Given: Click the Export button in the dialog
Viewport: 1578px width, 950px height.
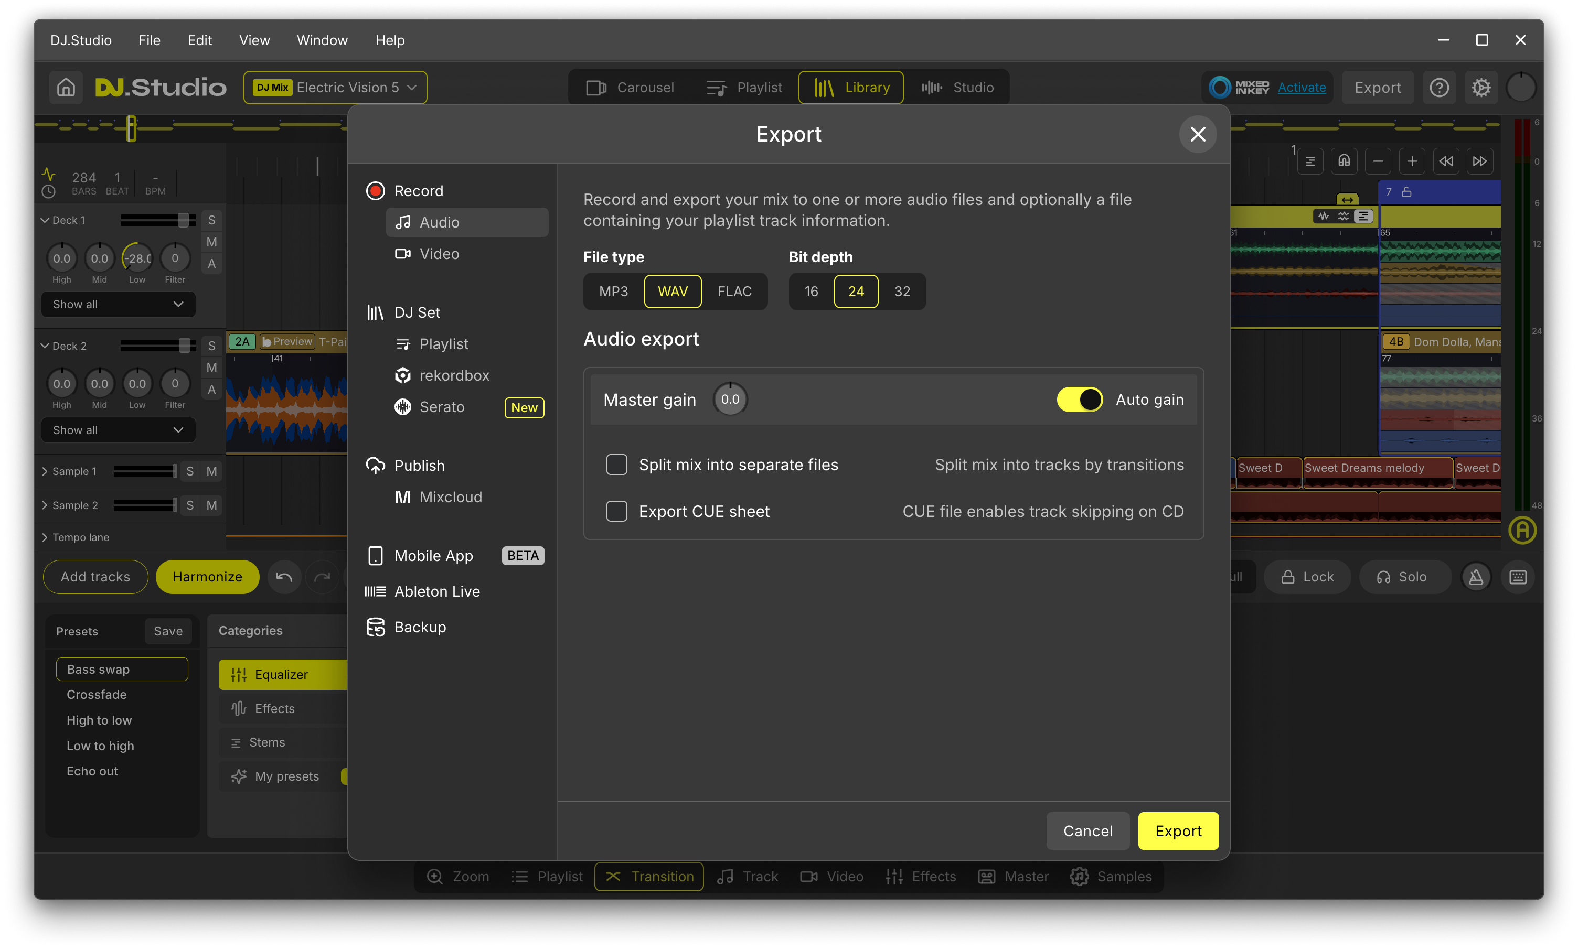Looking at the screenshot, I should coord(1178,830).
